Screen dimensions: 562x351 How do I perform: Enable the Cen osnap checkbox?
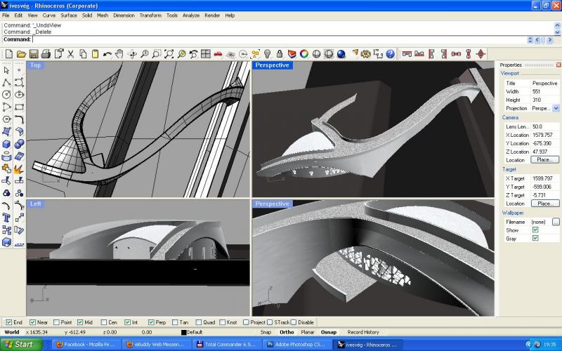point(104,322)
